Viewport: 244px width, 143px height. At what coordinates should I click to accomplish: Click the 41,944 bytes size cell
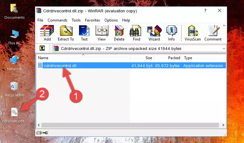click(142, 65)
